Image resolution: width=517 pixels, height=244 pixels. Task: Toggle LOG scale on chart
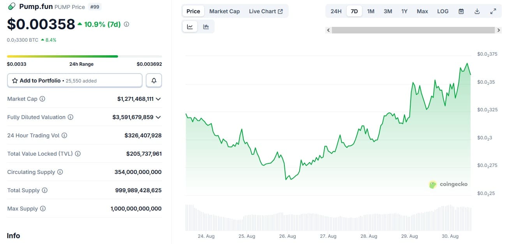click(x=443, y=11)
